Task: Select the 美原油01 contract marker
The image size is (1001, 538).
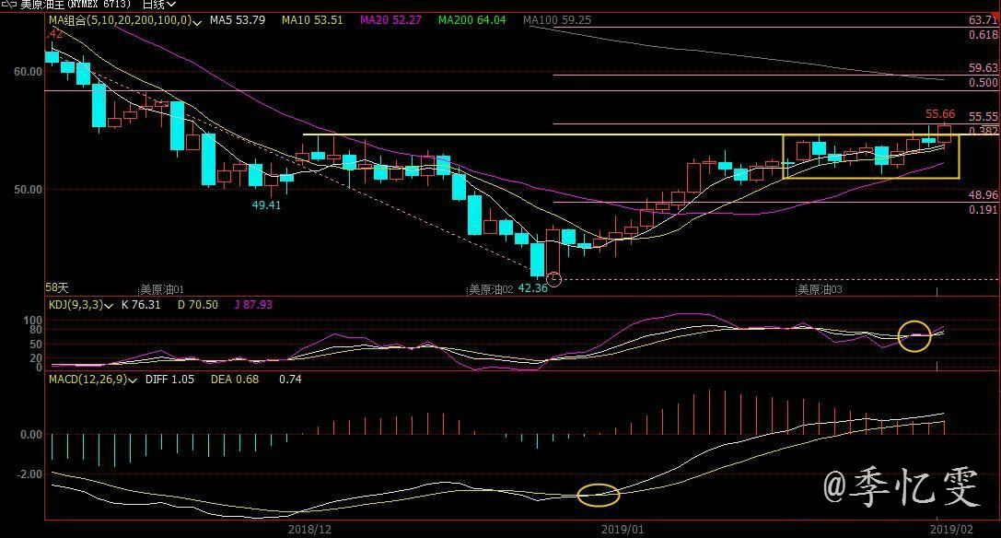Action: 161,289
